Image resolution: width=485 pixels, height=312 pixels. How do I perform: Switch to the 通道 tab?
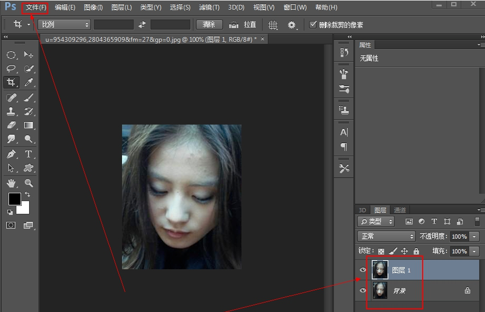pos(399,210)
